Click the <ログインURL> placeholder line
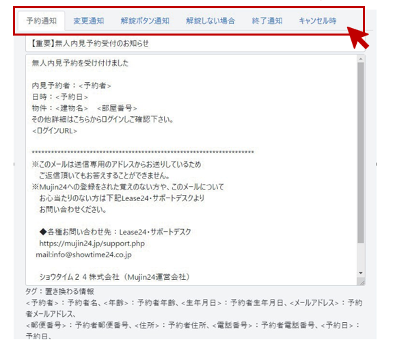395x342 pixels. pos(55,131)
